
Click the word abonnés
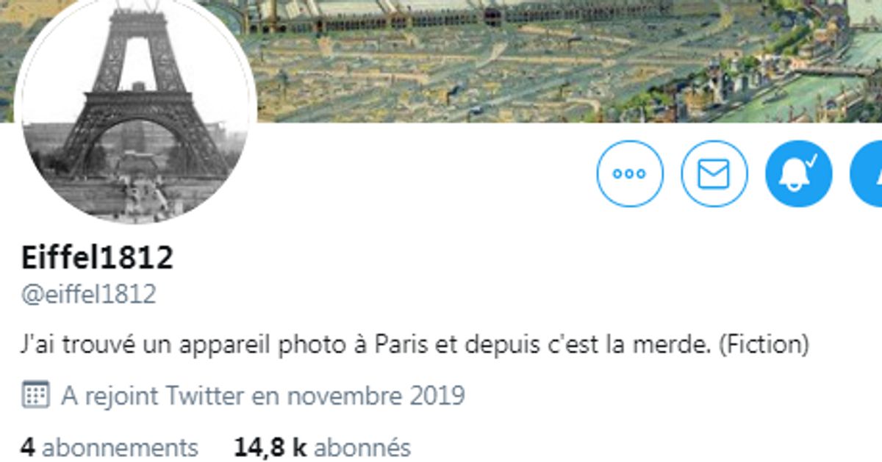pos(367,447)
